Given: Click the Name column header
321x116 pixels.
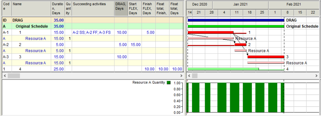Looking at the screenshot, I should click(31, 8).
